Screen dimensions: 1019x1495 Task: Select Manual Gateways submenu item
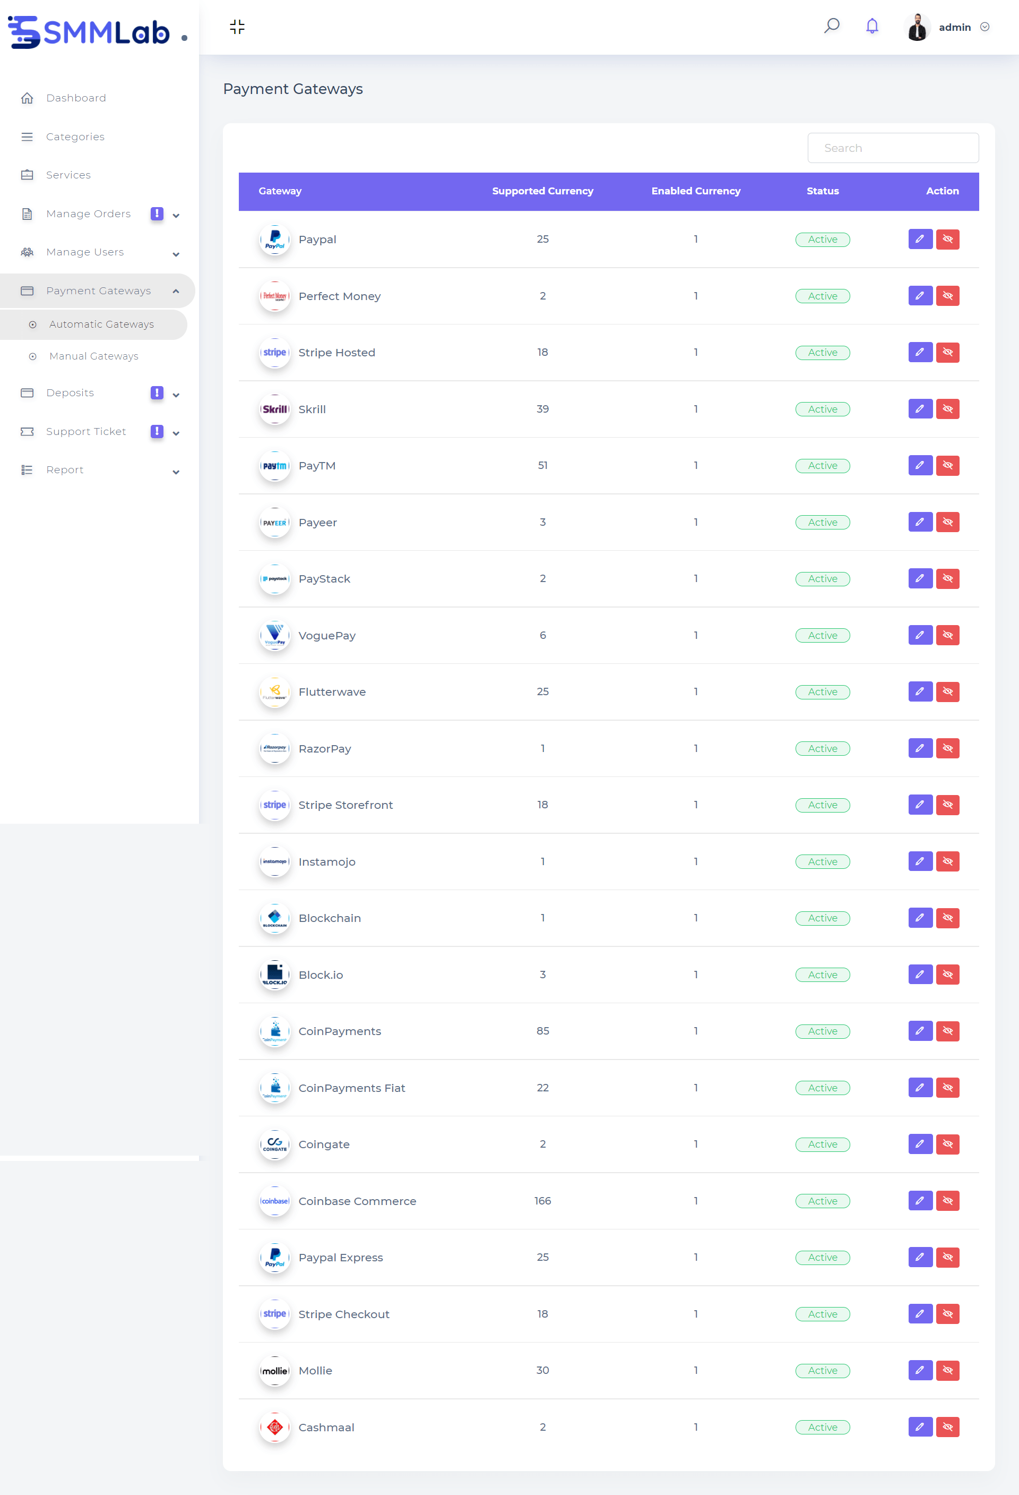94,356
